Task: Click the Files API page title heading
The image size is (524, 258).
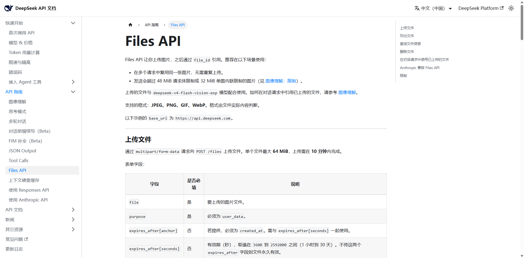Action: click(153, 41)
